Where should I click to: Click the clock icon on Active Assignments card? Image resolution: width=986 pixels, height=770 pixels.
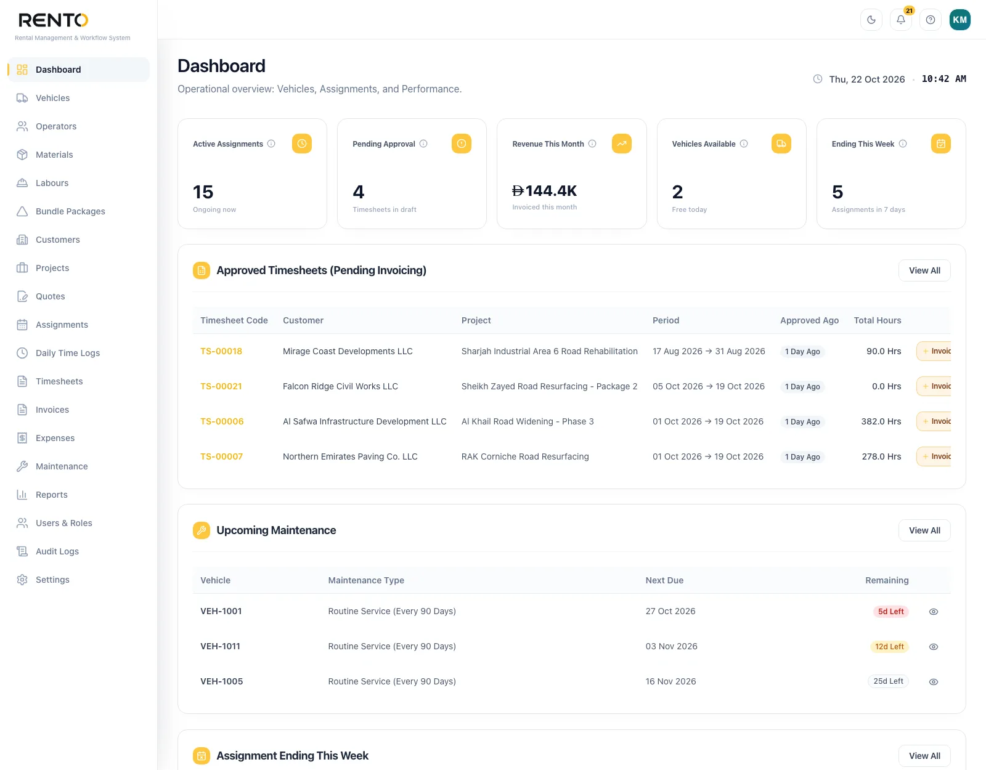302,144
